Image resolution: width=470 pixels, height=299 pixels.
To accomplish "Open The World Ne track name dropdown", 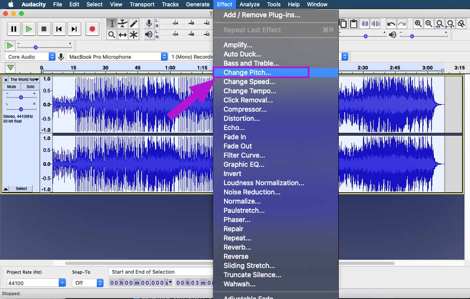I will point(24,80).
